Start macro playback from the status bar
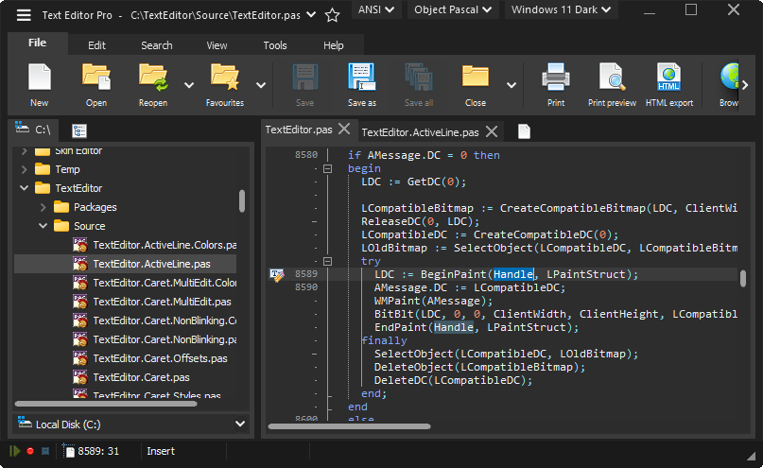 click(x=15, y=452)
